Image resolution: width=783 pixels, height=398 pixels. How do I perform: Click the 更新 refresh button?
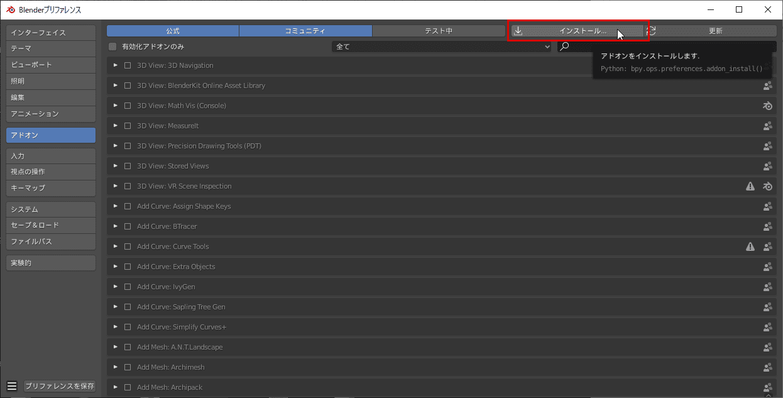pyautogui.click(x=710, y=31)
